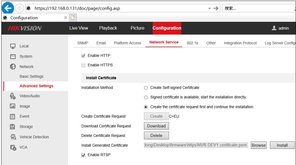Open the address bar history dropdown
This screenshot has width=296, height=165.
point(209,8)
